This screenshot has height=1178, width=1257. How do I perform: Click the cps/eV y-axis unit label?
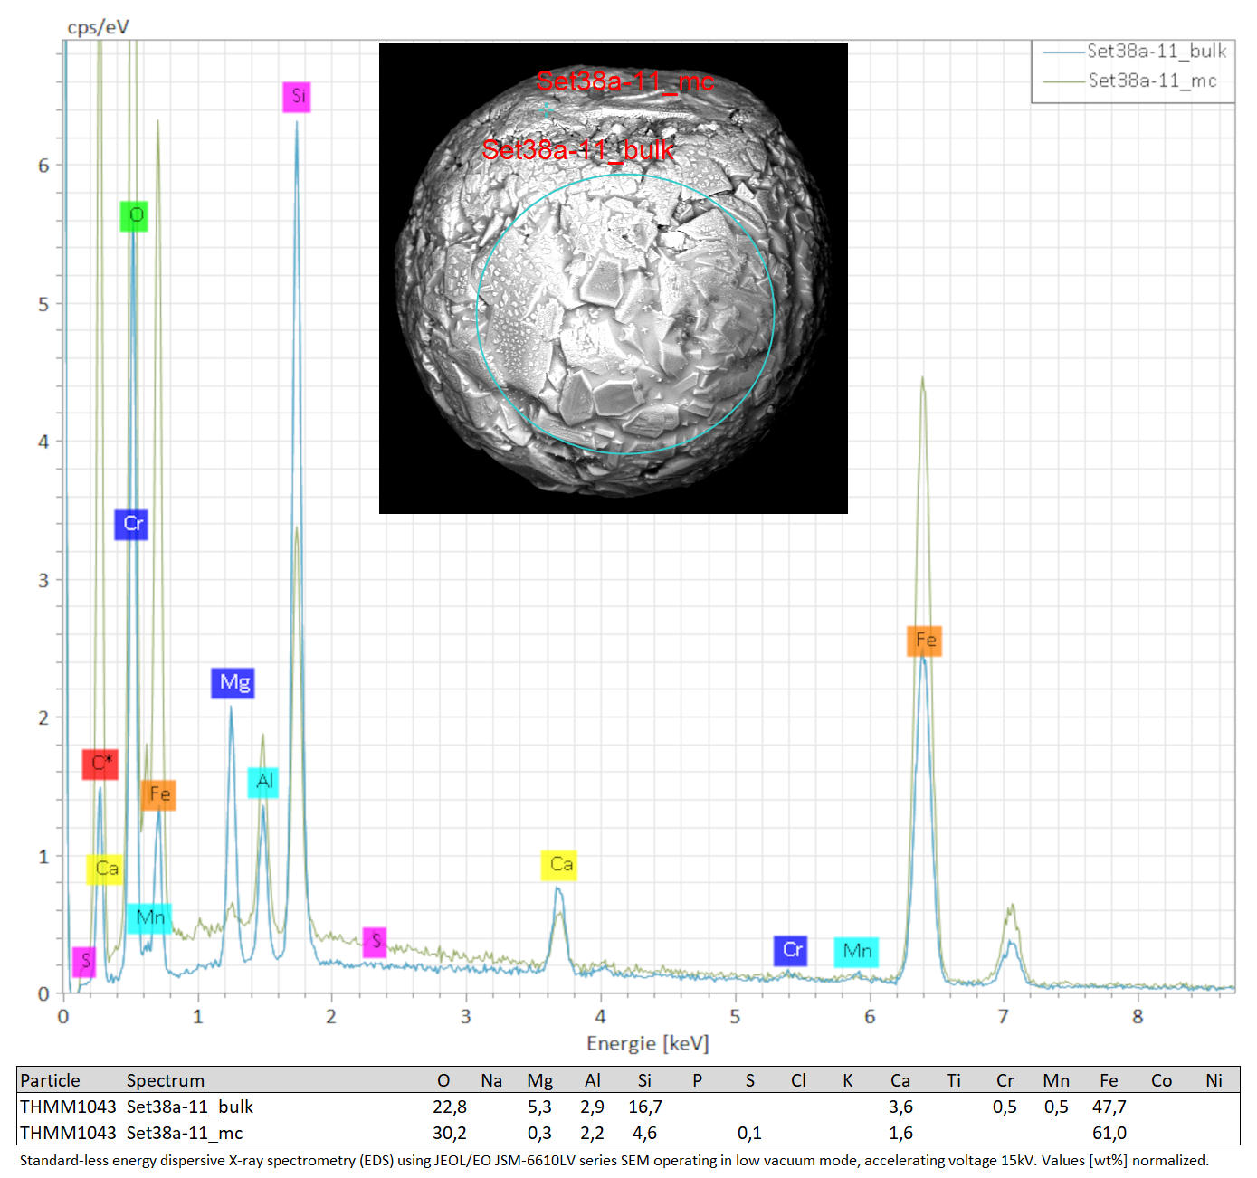(98, 27)
